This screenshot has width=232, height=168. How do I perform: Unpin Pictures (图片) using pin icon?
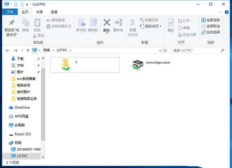38,72
